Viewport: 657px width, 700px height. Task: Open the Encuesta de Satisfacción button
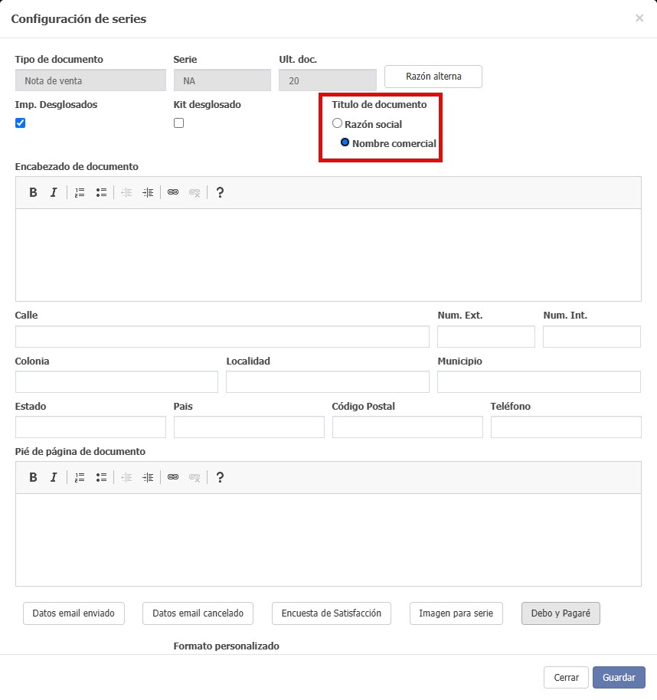point(332,613)
